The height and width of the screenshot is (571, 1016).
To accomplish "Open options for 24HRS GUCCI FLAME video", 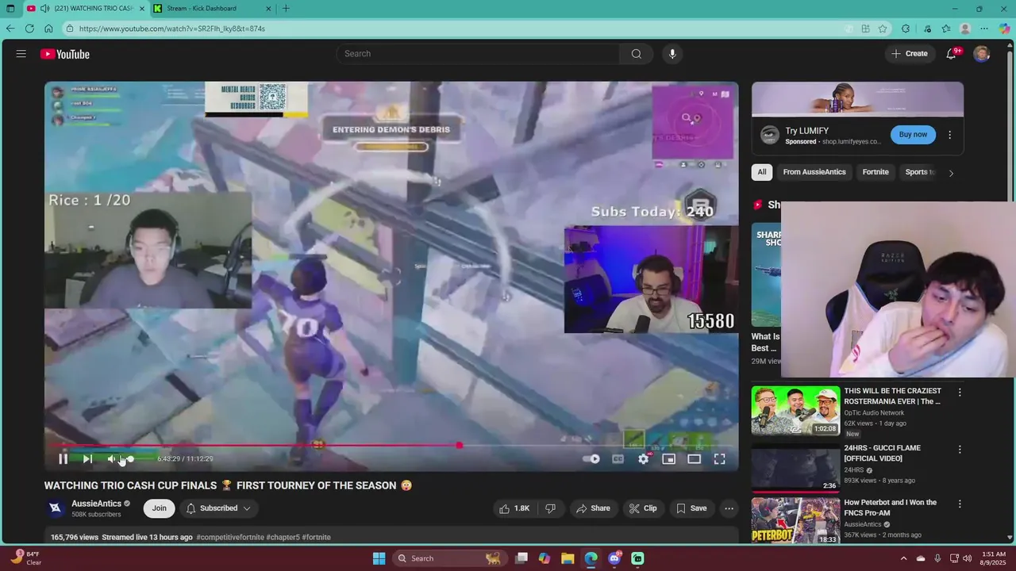I will pyautogui.click(x=960, y=450).
